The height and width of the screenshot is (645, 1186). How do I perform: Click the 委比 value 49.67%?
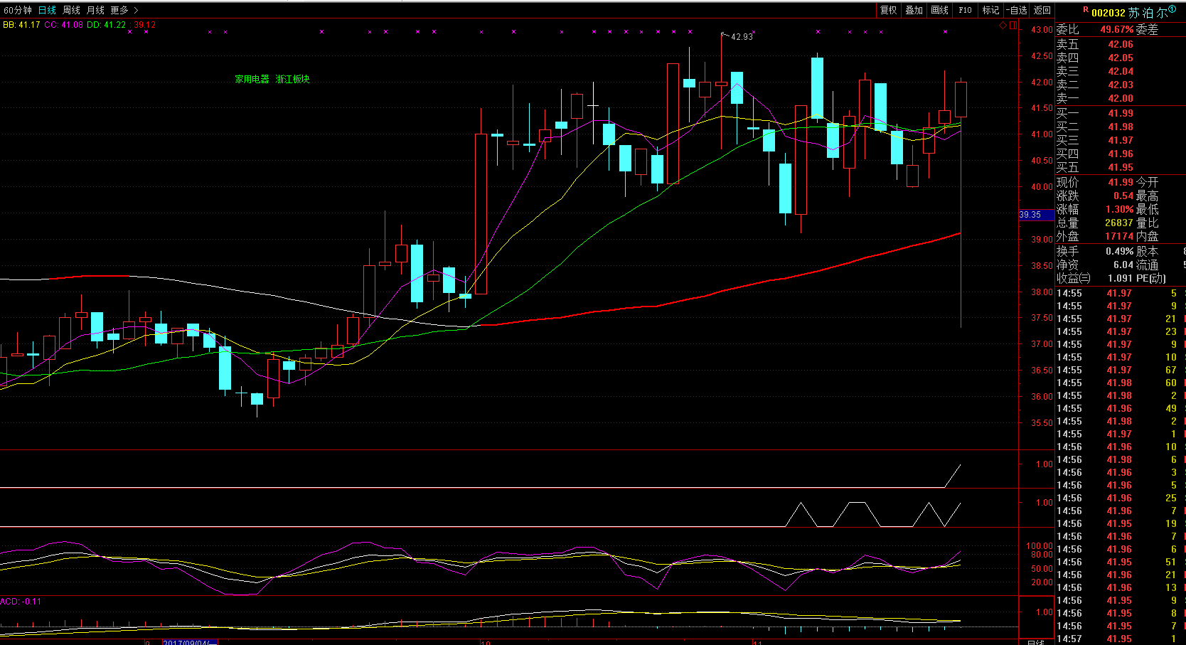(x=1117, y=29)
